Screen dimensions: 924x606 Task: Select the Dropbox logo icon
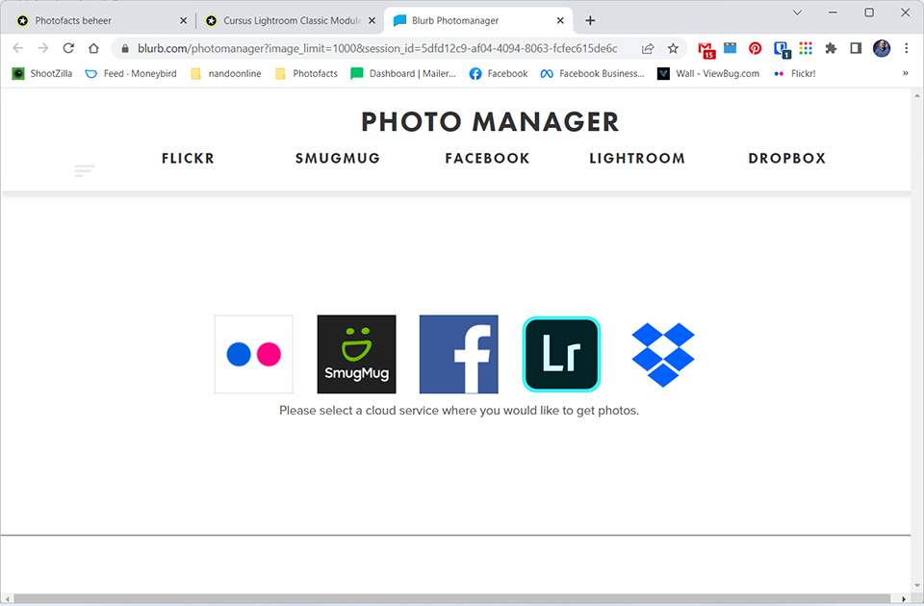coord(663,355)
